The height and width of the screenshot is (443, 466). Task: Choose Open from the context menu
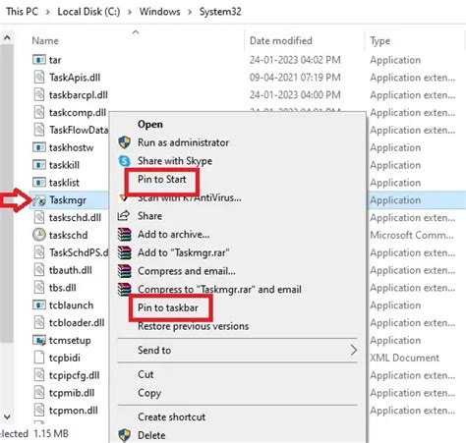coord(150,125)
